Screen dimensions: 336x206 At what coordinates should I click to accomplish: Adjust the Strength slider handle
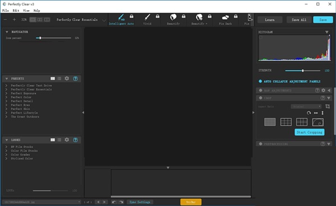[x=302, y=71]
